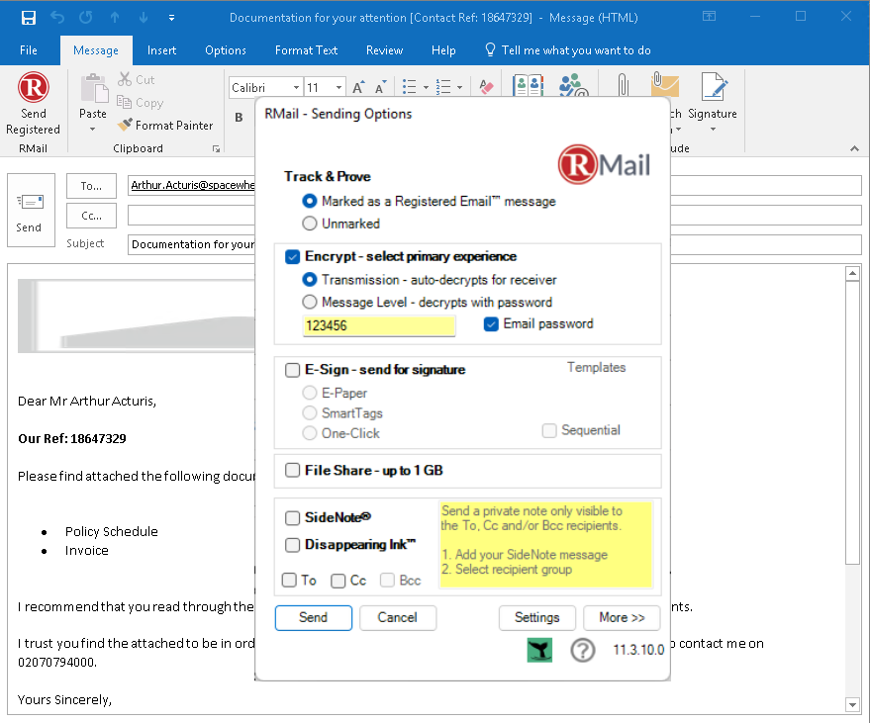Apply a bulleted list
This screenshot has width=870, height=723.
click(x=410, y=87)
